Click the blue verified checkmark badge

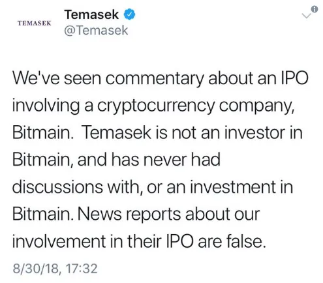pos(129,14)
